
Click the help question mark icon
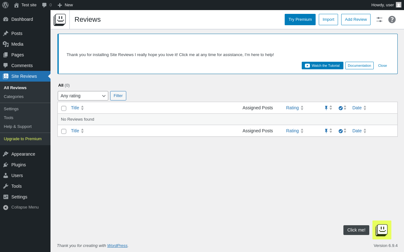pyautogui.click(x=392, y=20)
